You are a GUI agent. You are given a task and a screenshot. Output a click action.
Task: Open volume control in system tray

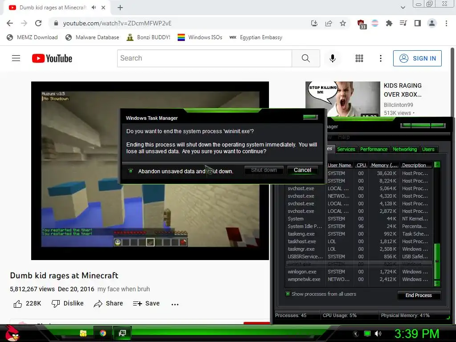click(x=378, y=334)
